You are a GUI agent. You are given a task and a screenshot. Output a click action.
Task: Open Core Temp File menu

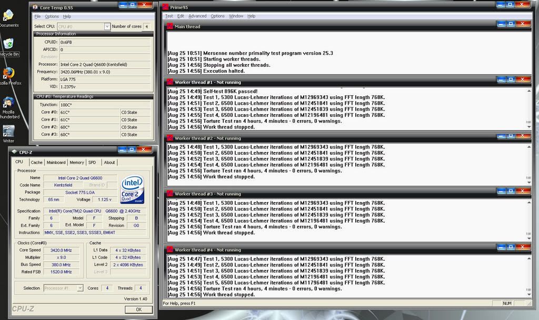click(37, 16)
